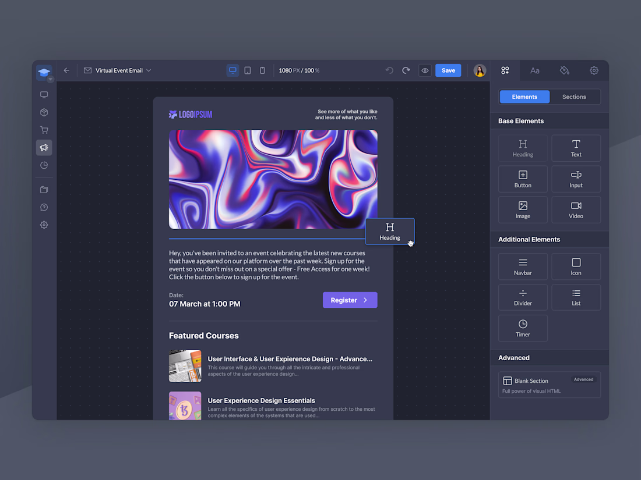Screen dimensions: 641x480
Task: Open the Aa typography tab
Action: click(x=535, y=70)
